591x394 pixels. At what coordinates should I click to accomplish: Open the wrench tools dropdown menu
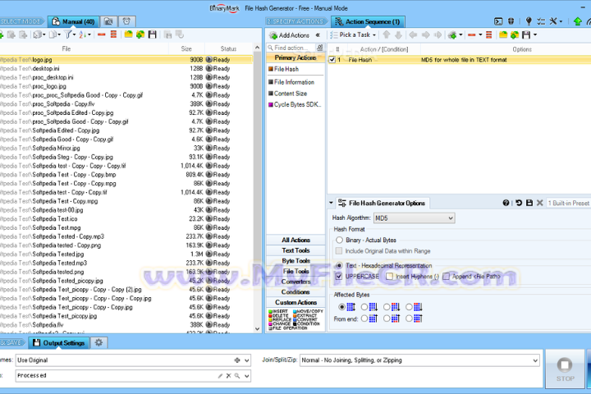(556, 21)
